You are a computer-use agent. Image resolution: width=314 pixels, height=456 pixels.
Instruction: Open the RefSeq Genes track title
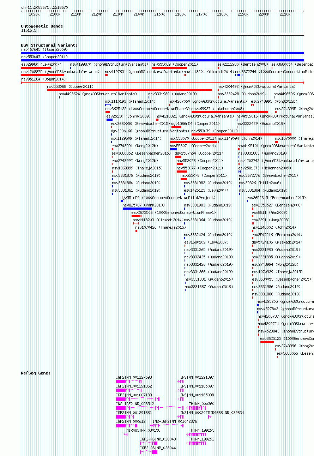click(36, 373)
